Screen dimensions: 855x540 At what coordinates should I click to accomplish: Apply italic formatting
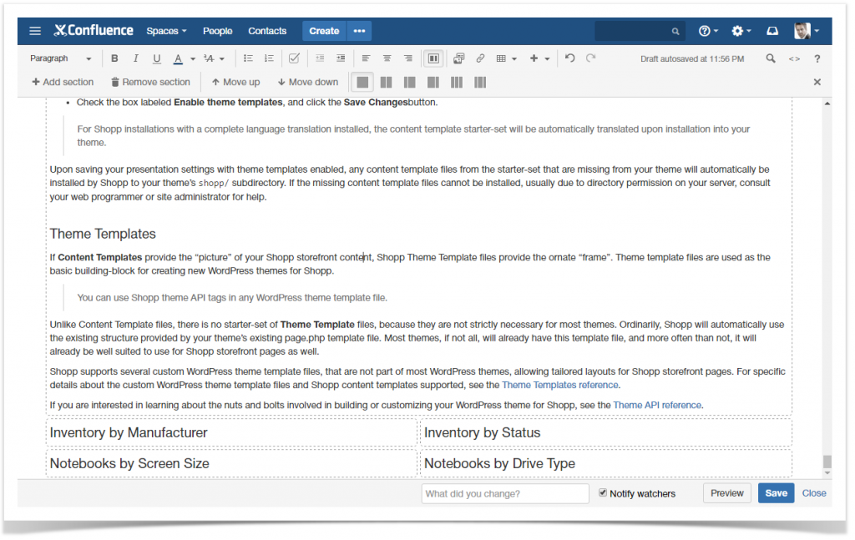pyautogui.click(x=135, y=58)
